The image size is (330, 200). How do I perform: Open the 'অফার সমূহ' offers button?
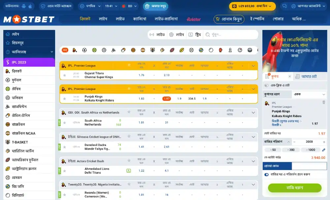[155, 6]
